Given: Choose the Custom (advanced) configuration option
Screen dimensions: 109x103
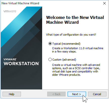Looking at the screenshot, I should [50, 60].
